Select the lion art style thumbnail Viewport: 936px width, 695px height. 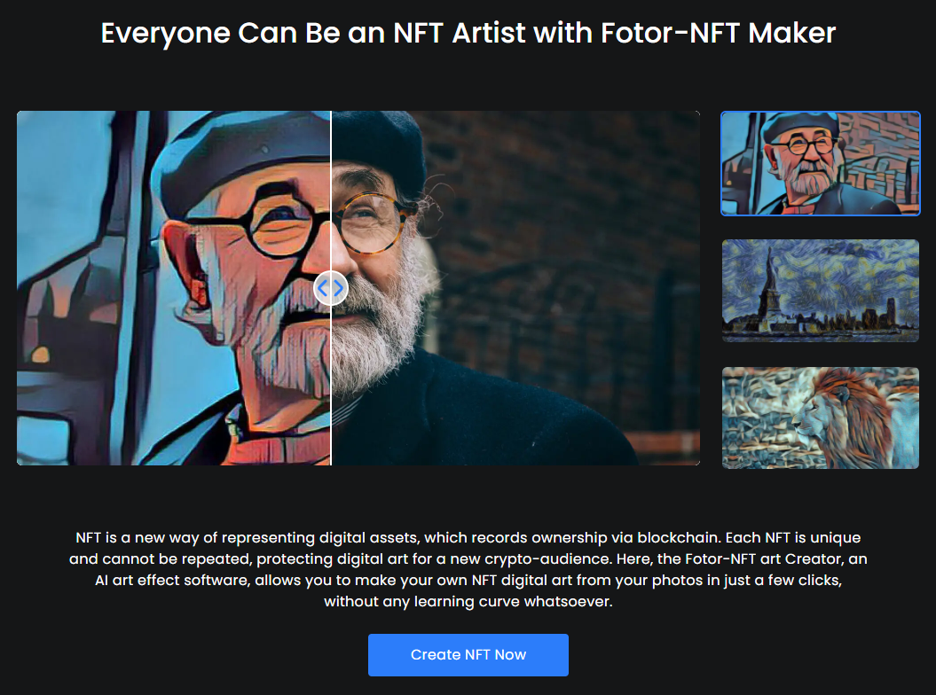[820, 418]
